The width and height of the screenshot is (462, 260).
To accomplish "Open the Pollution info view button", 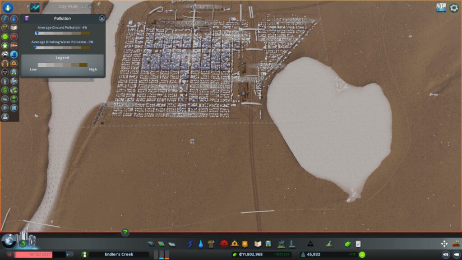I will coord(14,54).
